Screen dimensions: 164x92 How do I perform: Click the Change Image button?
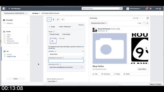(x=54, y=34)
